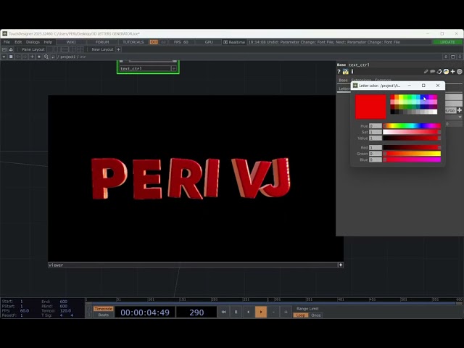Click the Value gradient slider
Screen dimensions: 464x348
click(412, 138)
